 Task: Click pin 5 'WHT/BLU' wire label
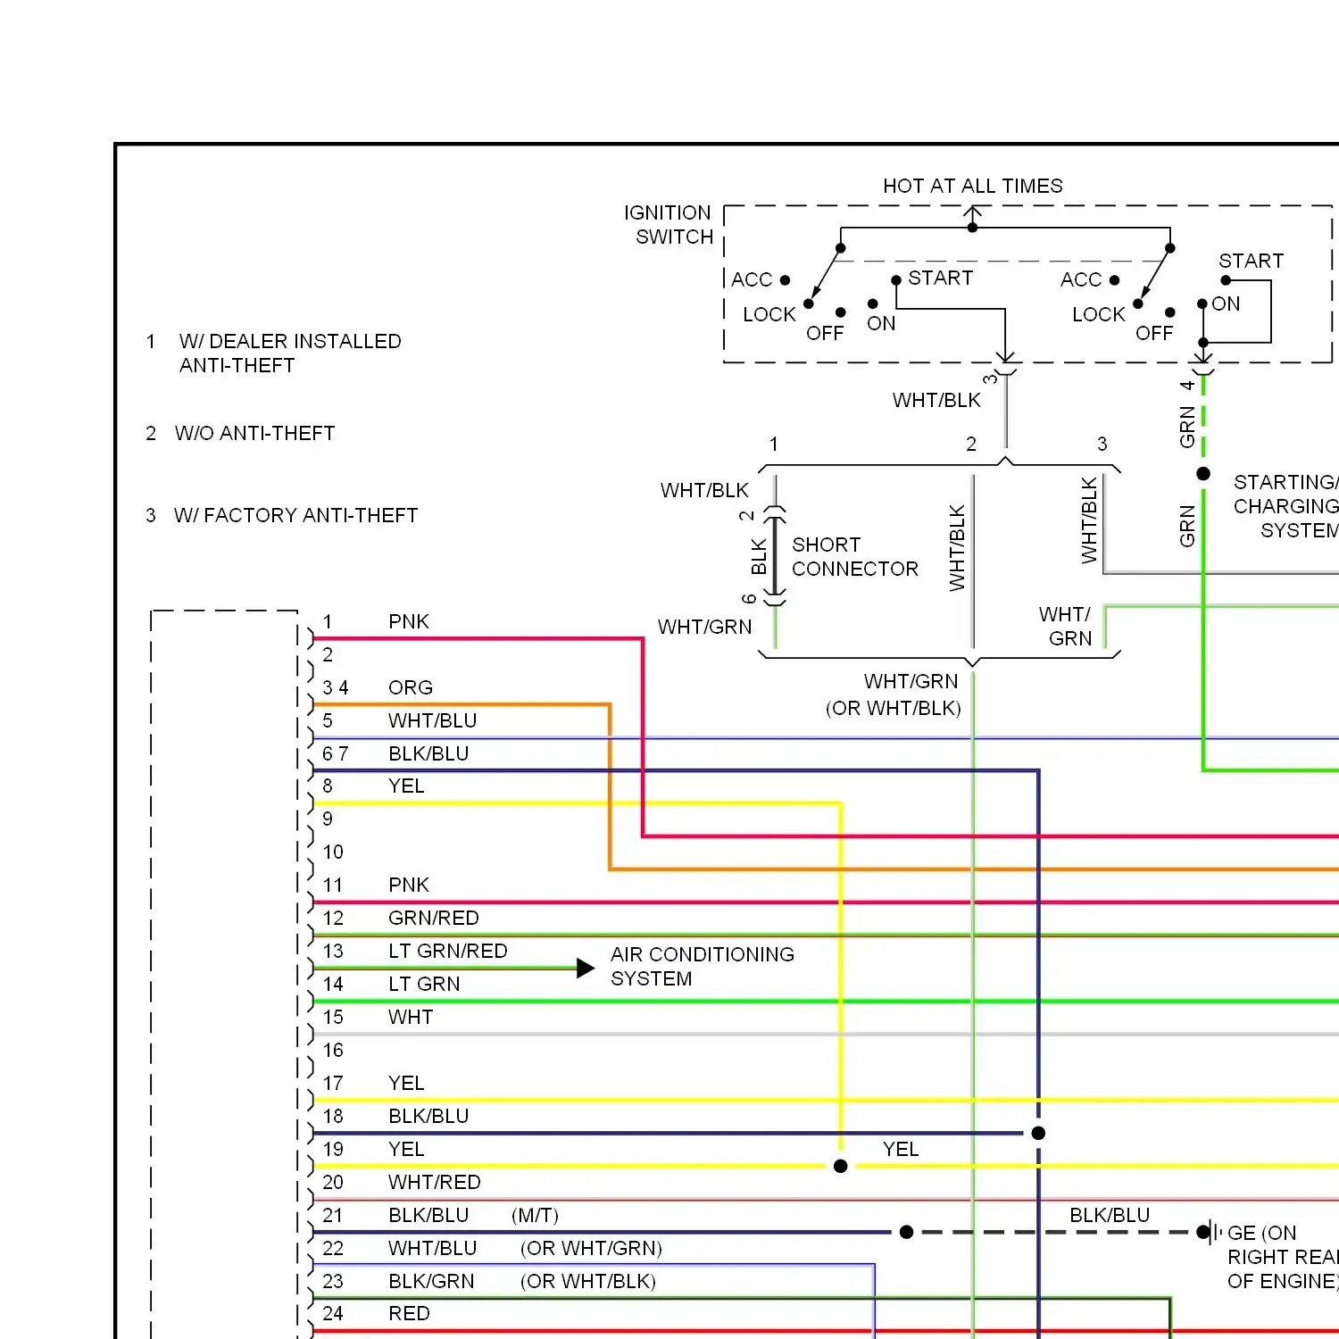pyautogui.click(x=433, y=720)
